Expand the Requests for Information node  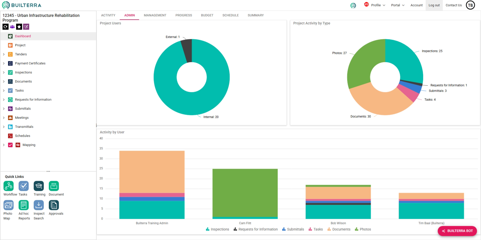tap(4, 100)
